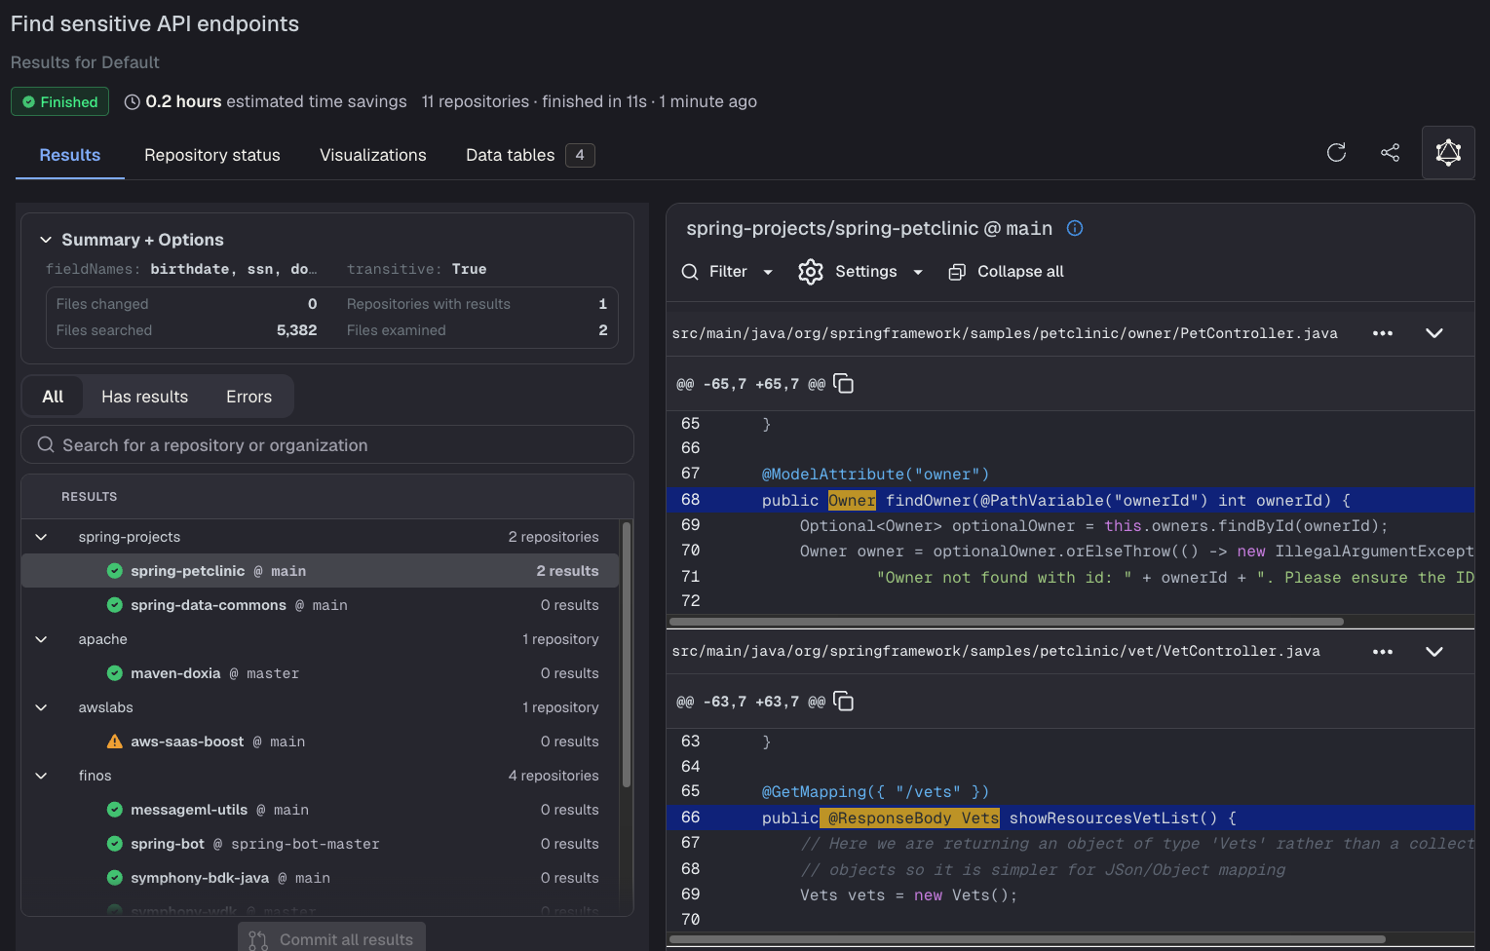Click the green check on messageml-utils

pos(115,810)
